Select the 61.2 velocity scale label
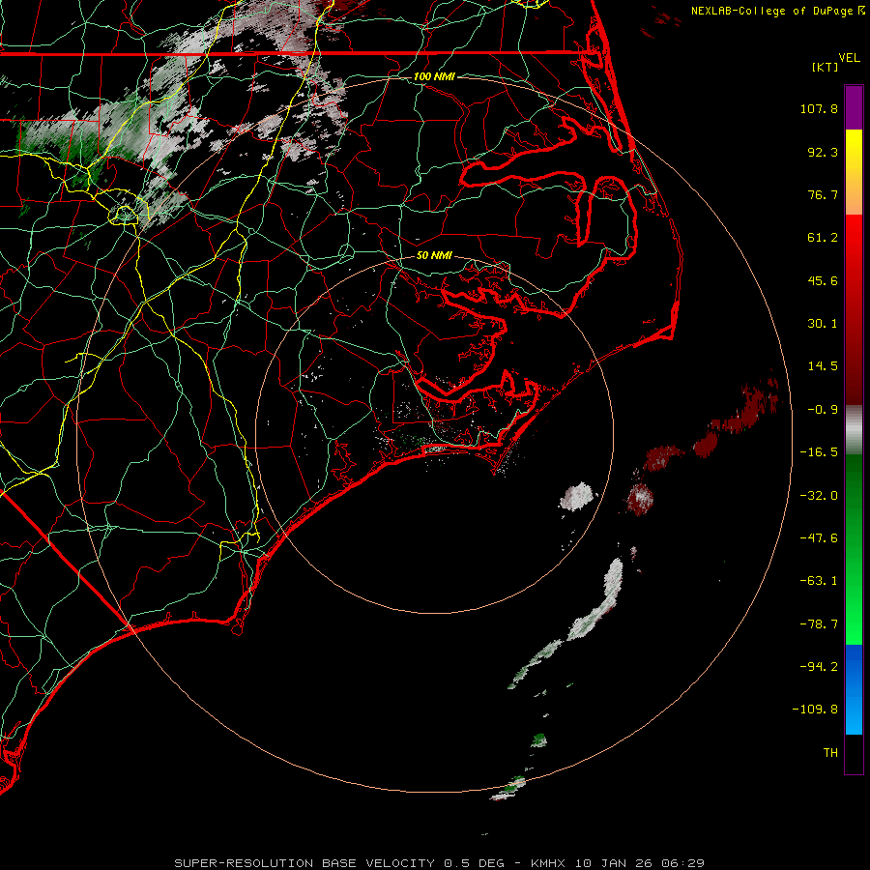The image size is (870, 870). [823, 238]
